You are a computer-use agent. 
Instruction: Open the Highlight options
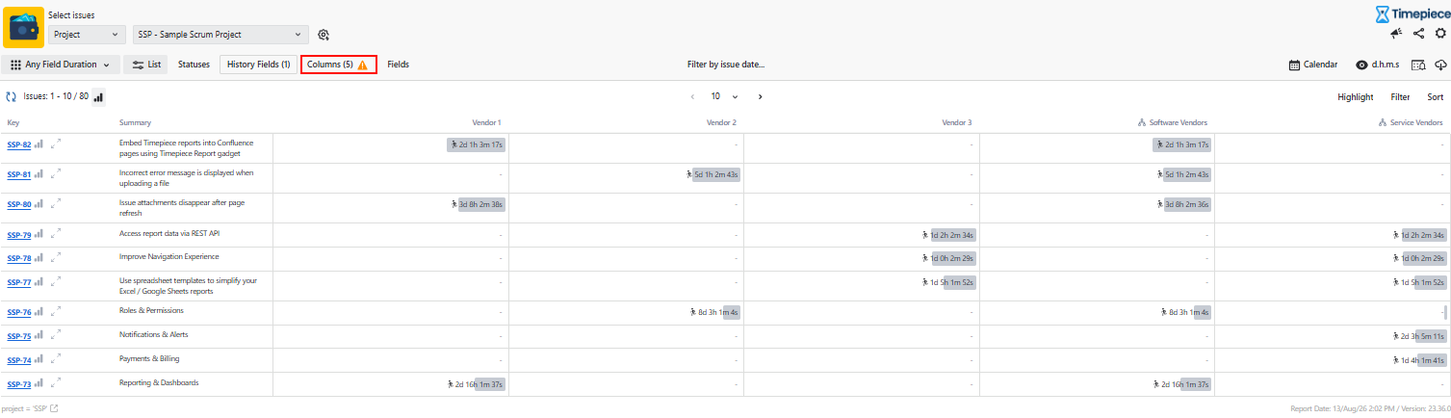(1355, 96)
